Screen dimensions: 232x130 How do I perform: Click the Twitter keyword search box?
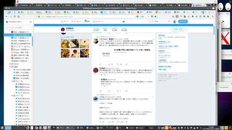click(159, 22)
